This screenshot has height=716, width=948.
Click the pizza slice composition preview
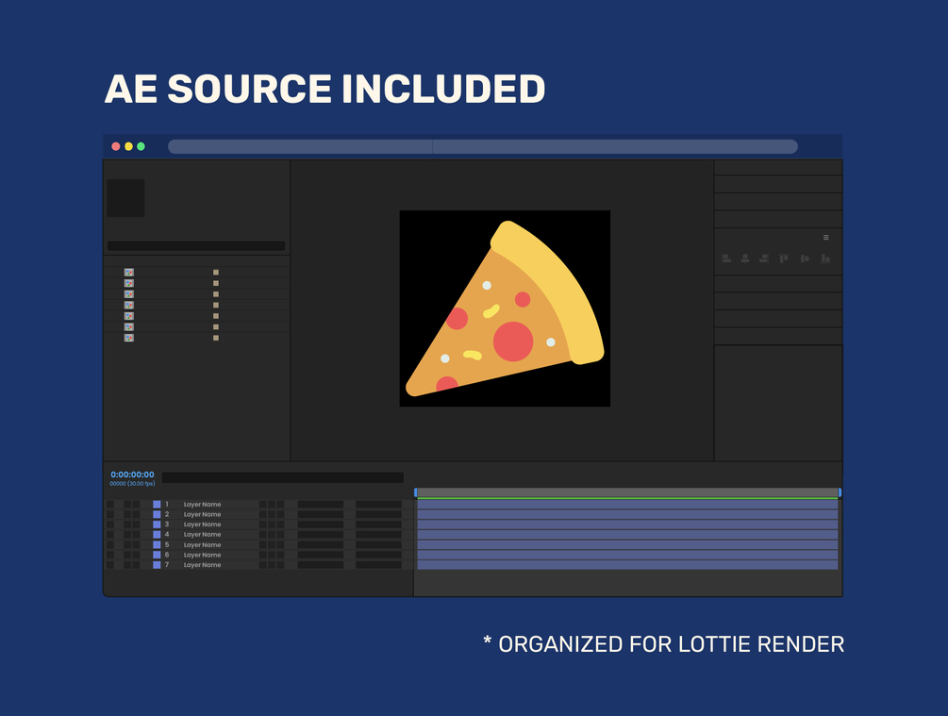pos(505,308)
